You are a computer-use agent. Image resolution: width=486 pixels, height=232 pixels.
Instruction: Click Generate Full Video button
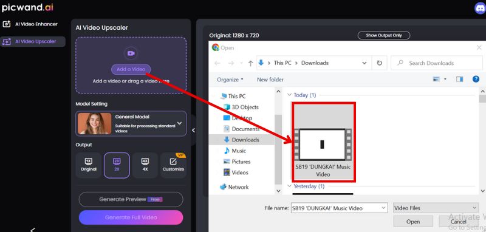pos(131,217)
